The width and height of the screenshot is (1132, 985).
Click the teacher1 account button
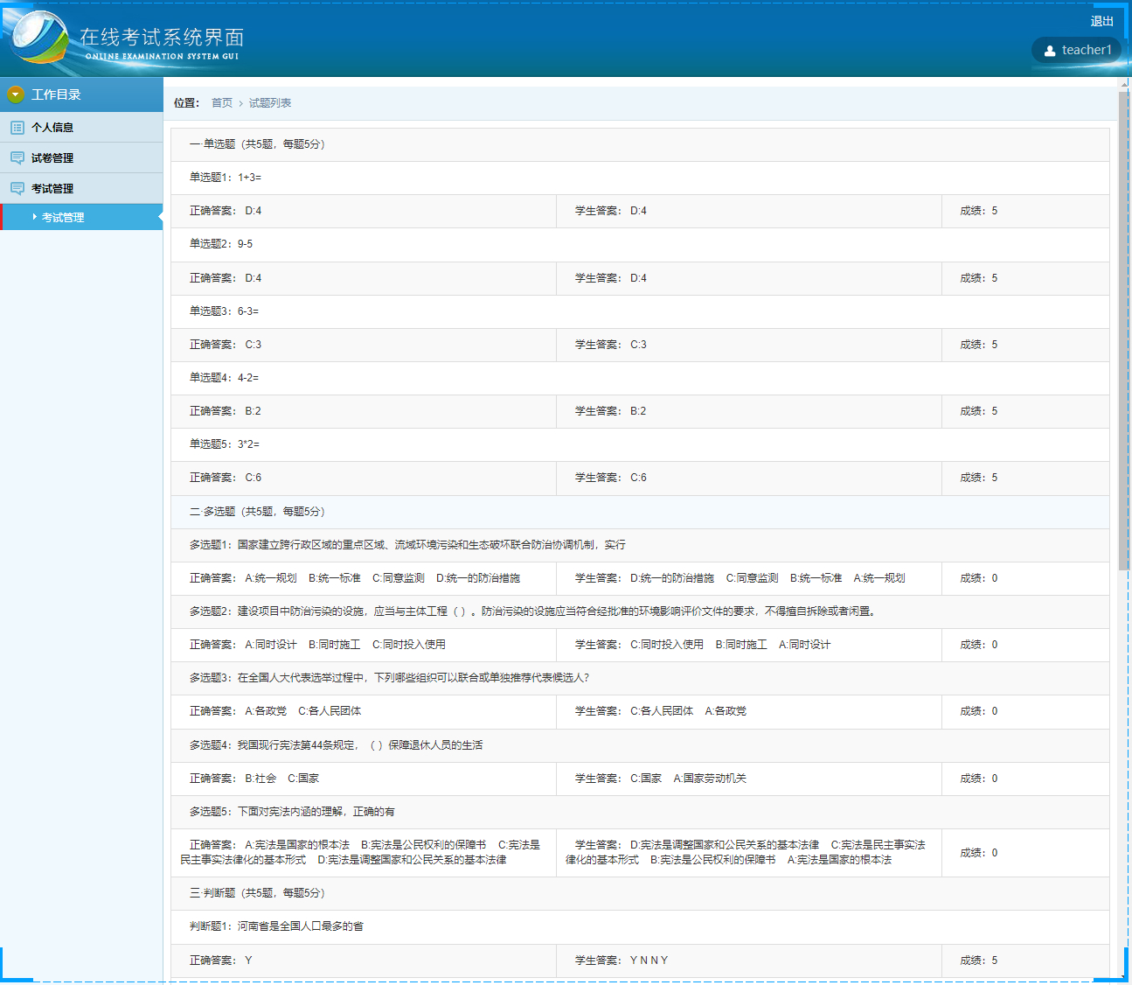[x=1077, y=50]
